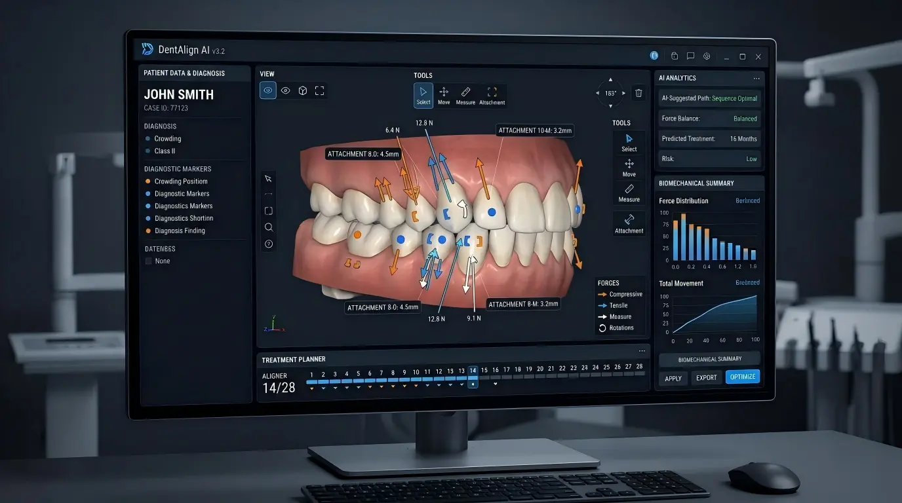Click the Compressive force legend entry
This screenshot has height=503, width=902.
click(621, 295)
